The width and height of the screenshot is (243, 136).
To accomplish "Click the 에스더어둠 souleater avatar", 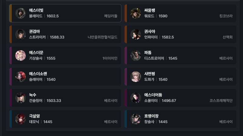I will (x=135, y=98).
